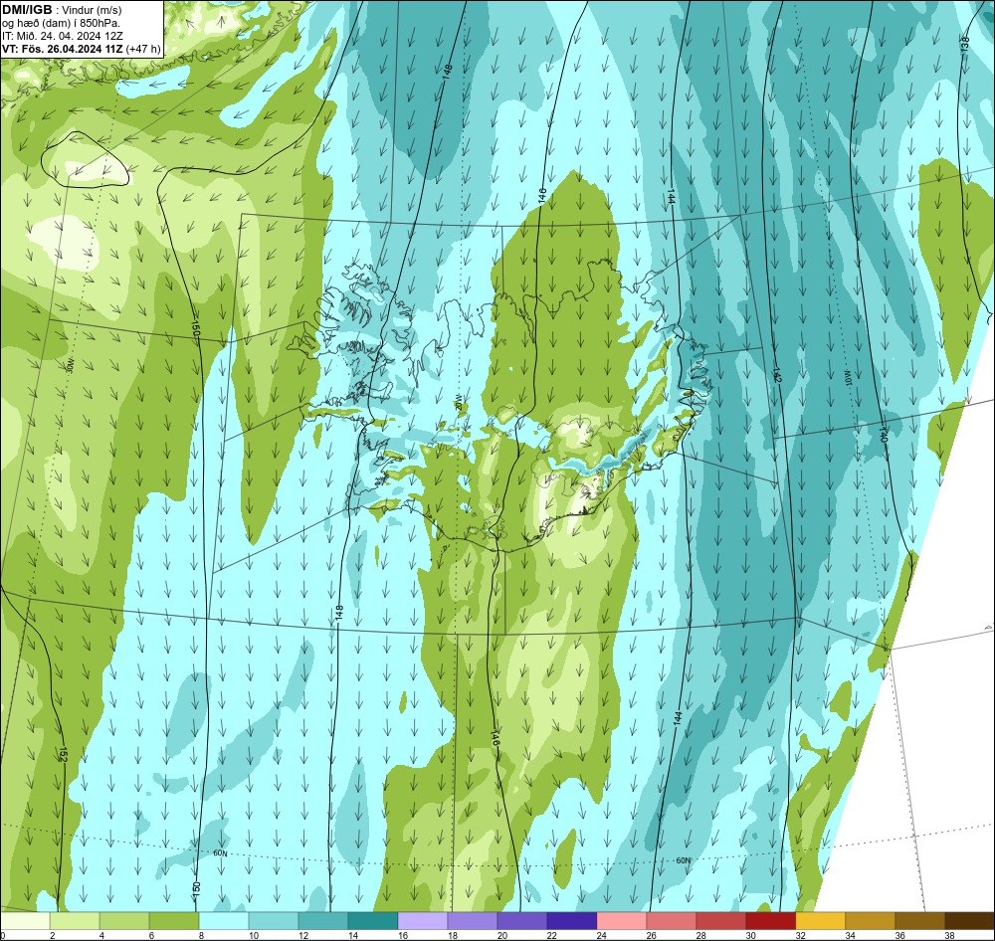Screen dimensions: 995x941
Task: Click the legend scale number 20
Action: click(501, 935)
